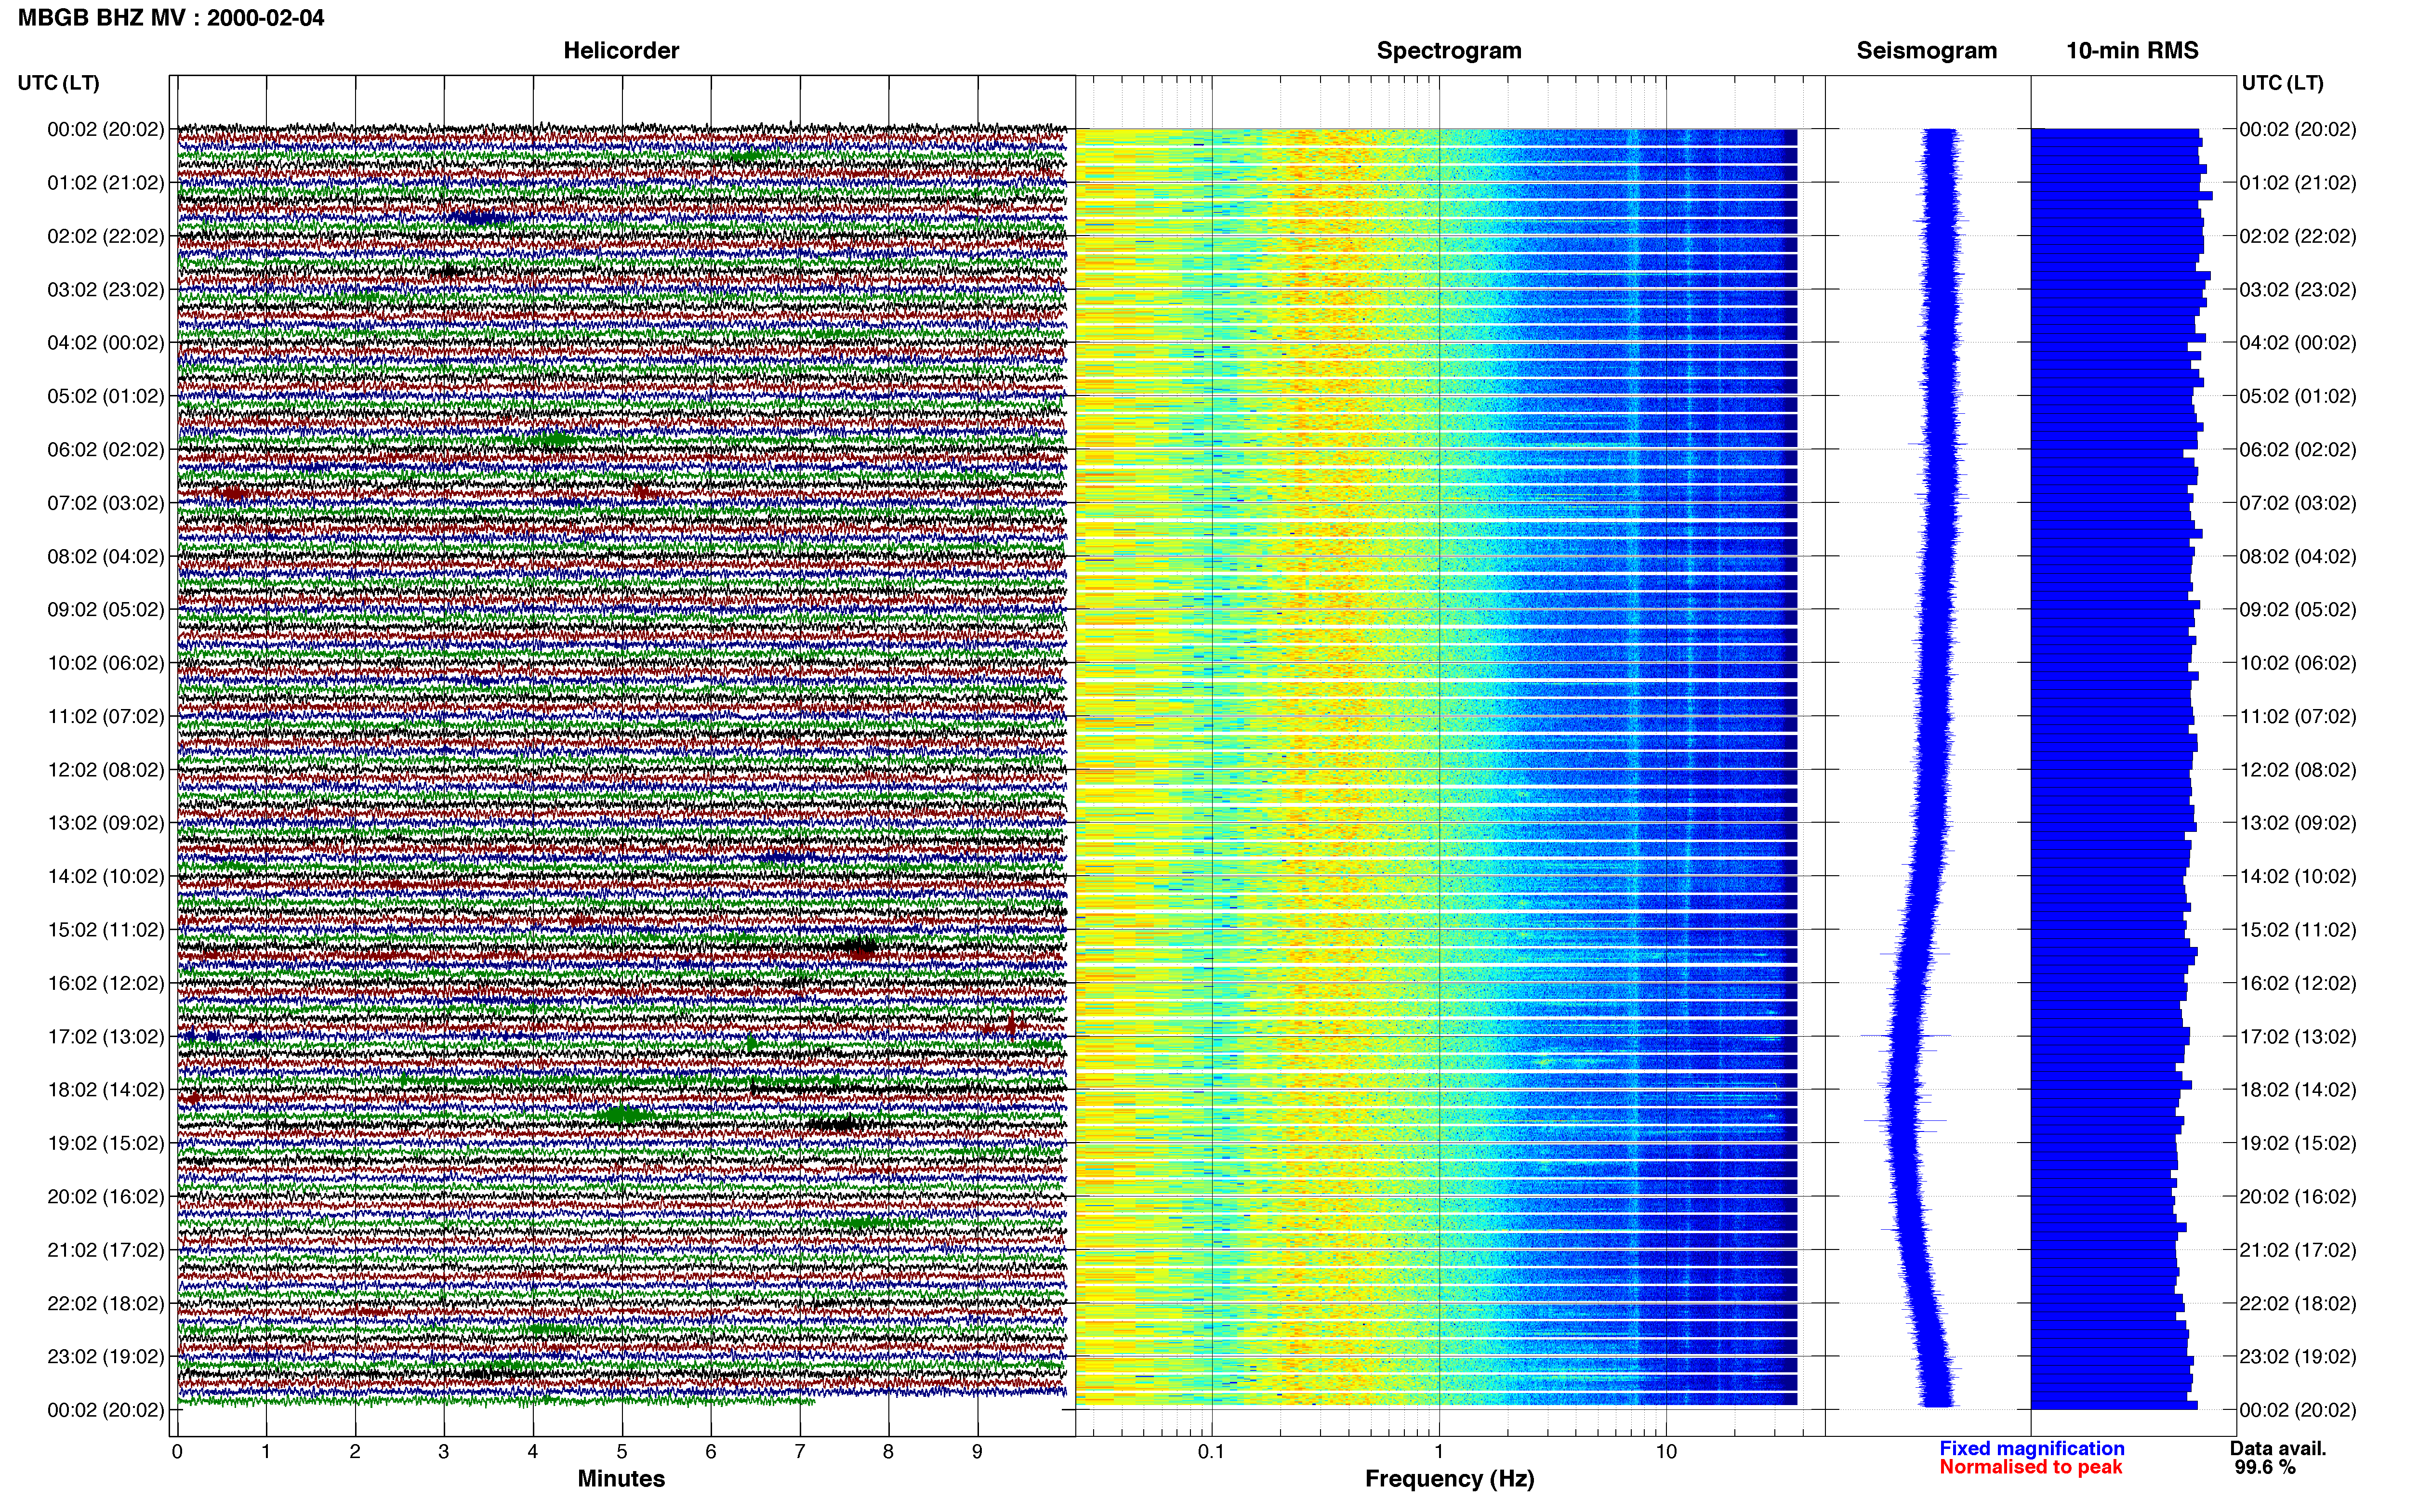Screen dimensions: 2418x1512
Task: Click right-side time label '12:02 (08:02)'
Action: 2298,770
